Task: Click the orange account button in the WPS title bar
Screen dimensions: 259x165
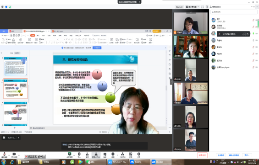Action: (x=157, y=31)
